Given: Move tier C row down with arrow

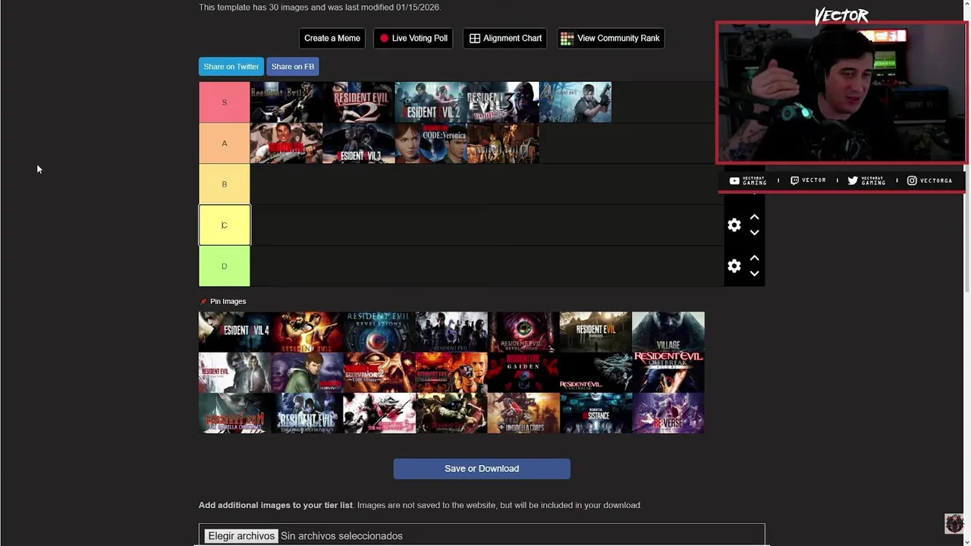Looking at the screenshot, I should point(754,233).
